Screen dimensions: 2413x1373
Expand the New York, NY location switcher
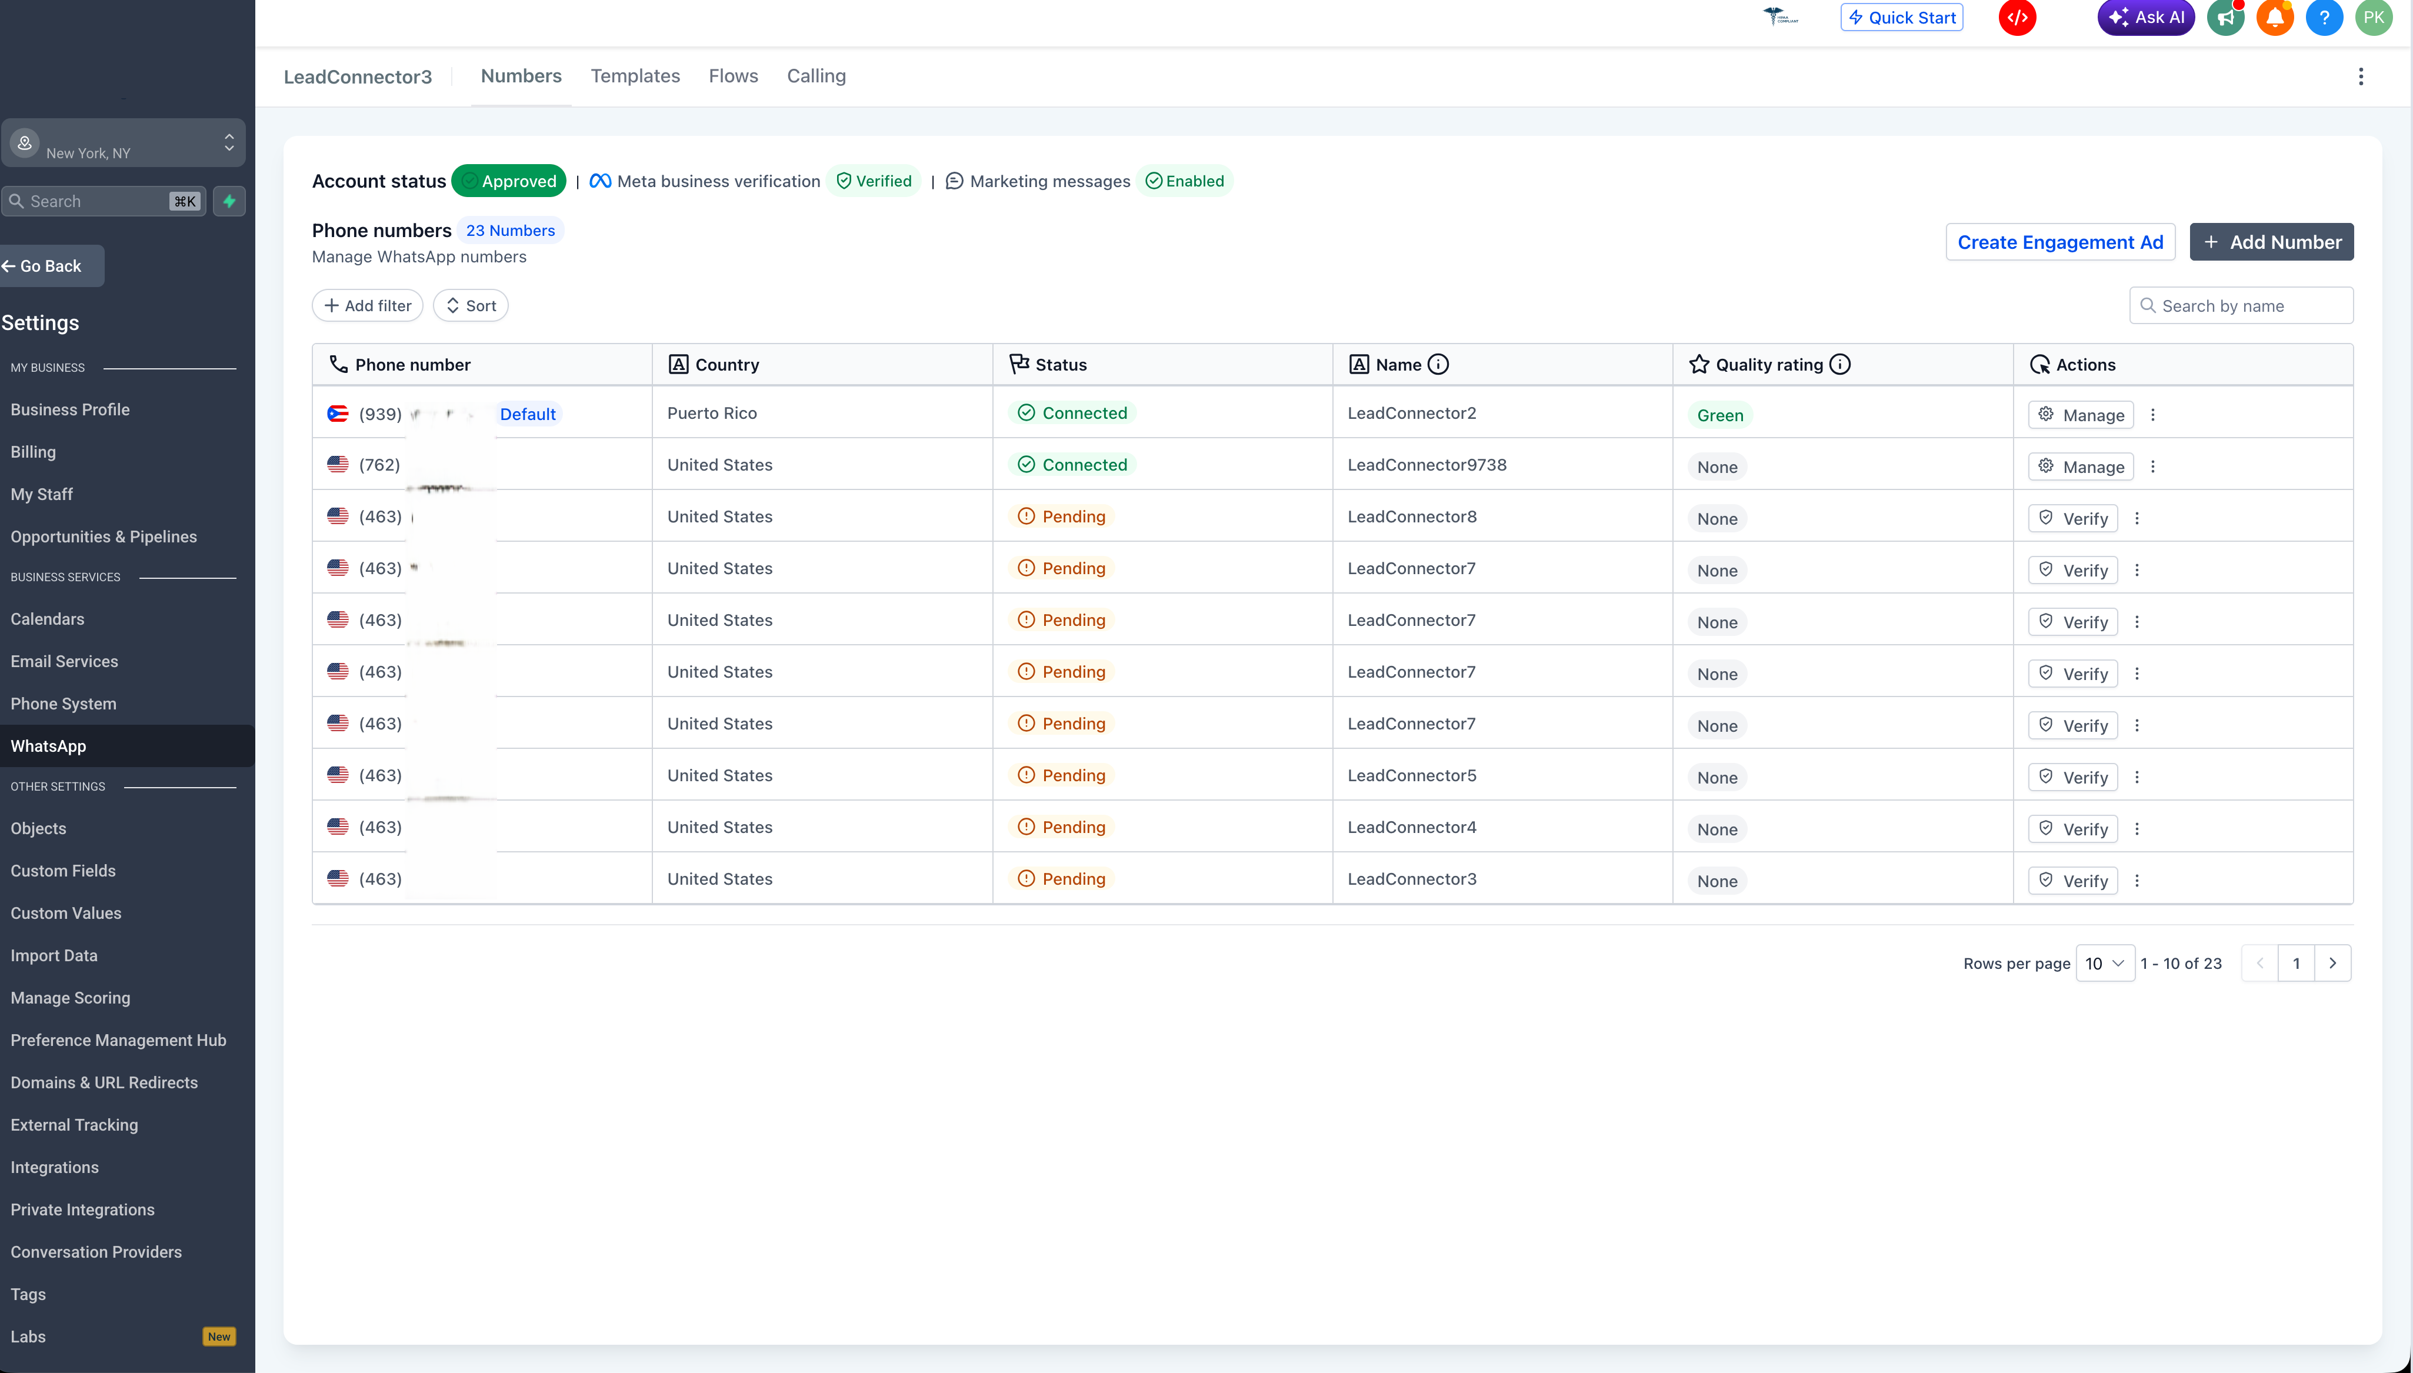click(124, 142)
